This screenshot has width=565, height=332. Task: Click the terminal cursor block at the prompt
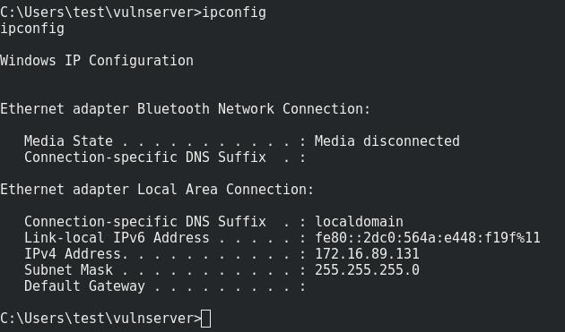click(x=205, y=319)
